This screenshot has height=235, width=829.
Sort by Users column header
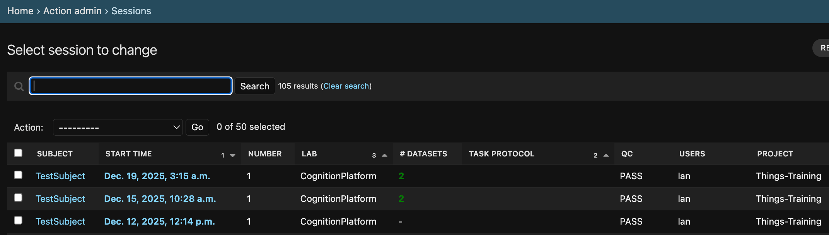[692, 154]
